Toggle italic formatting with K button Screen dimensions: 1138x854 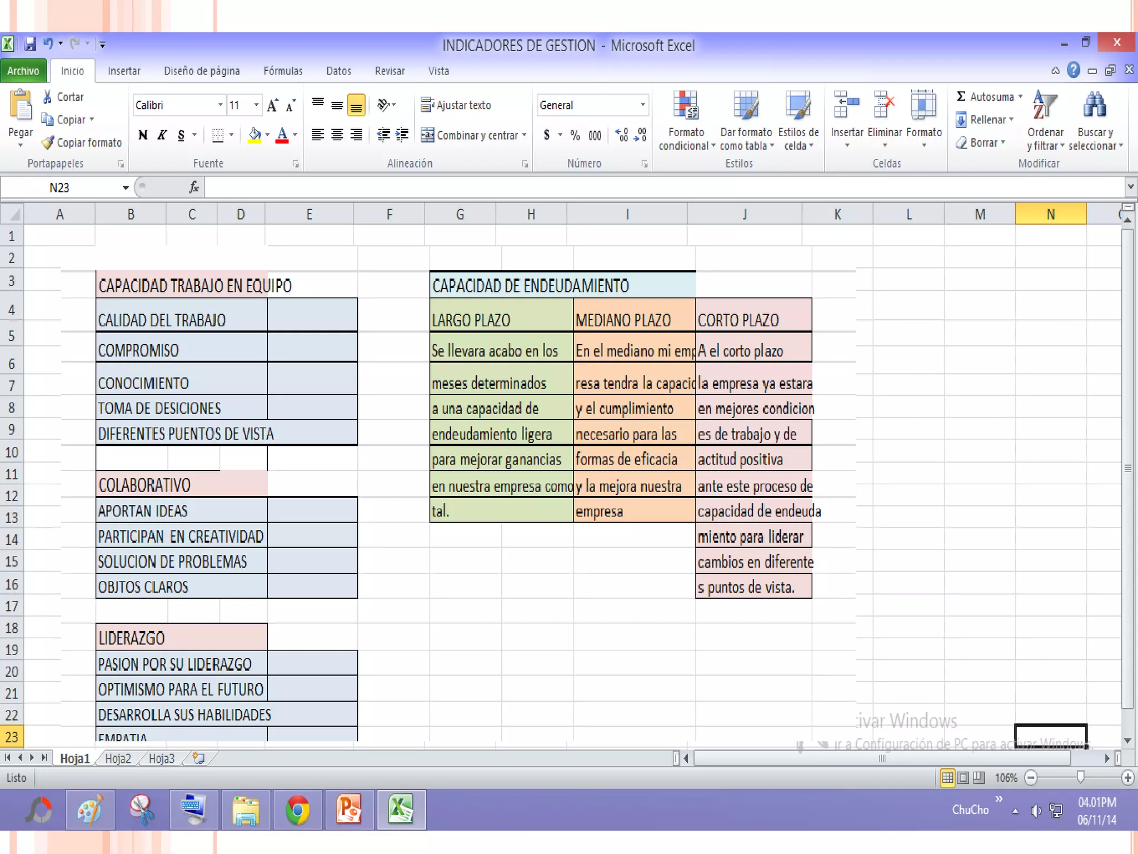162,135
